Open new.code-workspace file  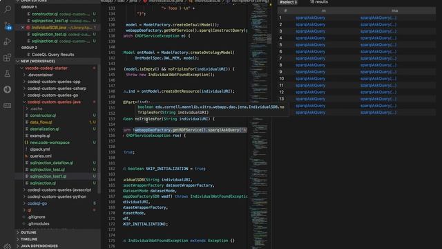[50, 142]
